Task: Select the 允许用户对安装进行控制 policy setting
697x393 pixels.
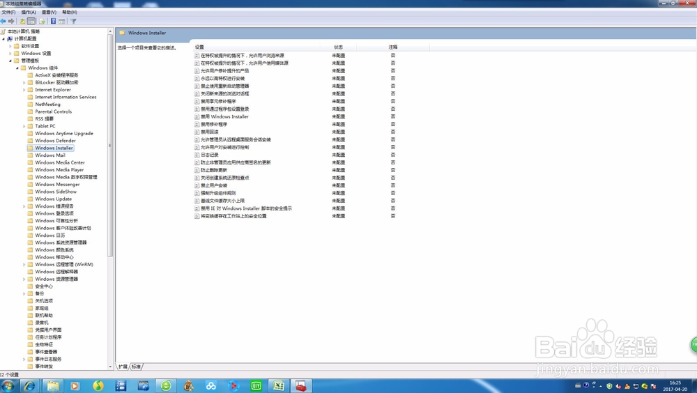Action: pyautogui.click(x=224, y=147)
